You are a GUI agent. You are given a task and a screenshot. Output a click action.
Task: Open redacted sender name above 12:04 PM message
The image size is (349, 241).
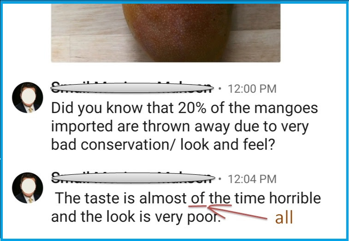tap(133, 178)
